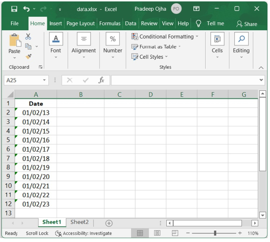Open the Name Box dropdown arrow
This screenshot has height=242, width=270.
(44, 80)
